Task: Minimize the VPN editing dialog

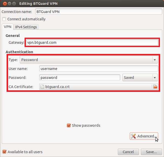Action: pyautogui.click(x=9, y=4)
